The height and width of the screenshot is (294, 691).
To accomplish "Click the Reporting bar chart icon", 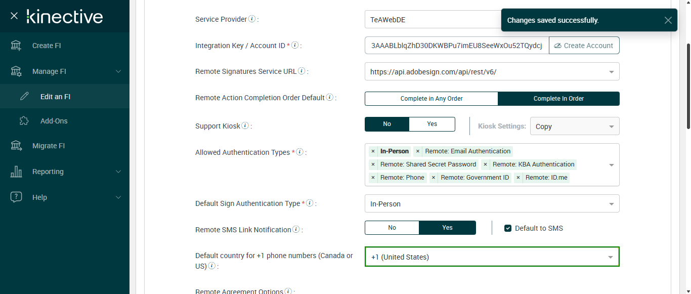I will point(16,172).
